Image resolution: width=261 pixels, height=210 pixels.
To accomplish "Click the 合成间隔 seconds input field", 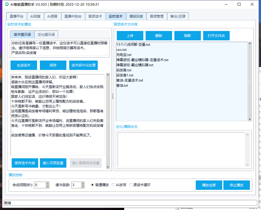I will [x=40, y=185].
